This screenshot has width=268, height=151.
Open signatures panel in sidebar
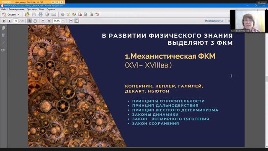pyautogui.click(x=3, y=50)
